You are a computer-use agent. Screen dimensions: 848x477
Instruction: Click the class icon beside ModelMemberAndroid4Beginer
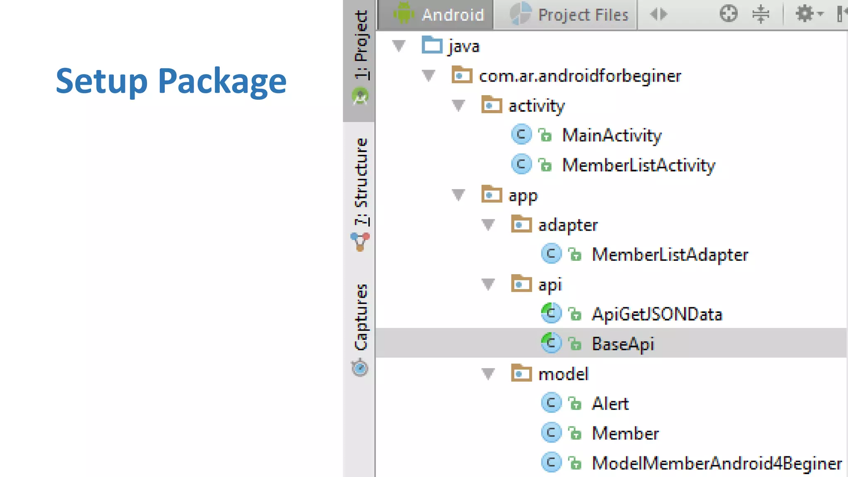click(551, 462)
